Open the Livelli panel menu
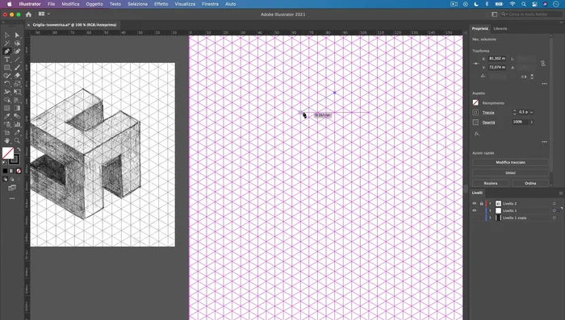The image size is (565, 320). pos(561,193)
